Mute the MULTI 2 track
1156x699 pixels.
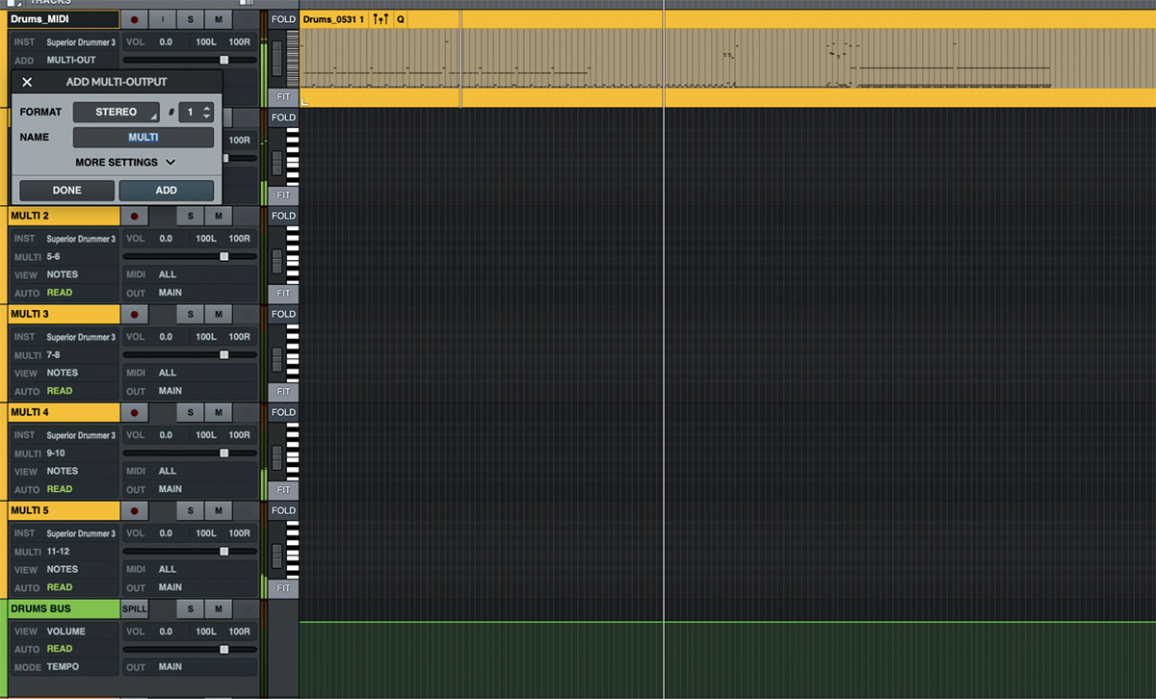(x=219, y=216)
